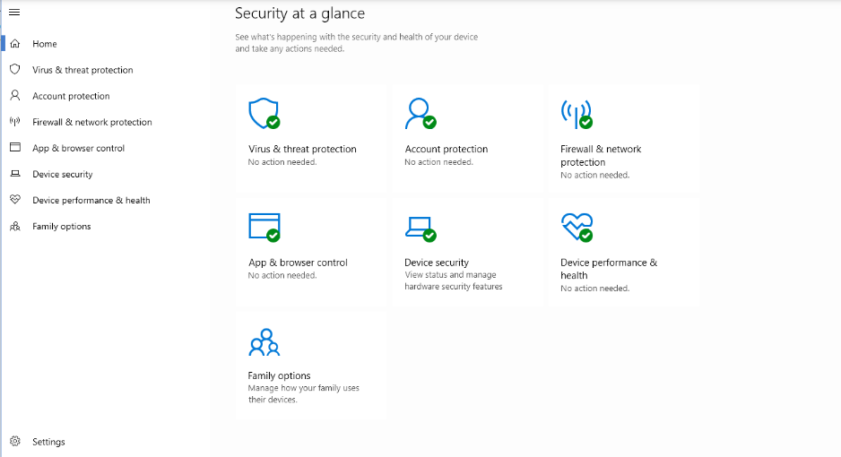Click the large window icon on App & browser control tile
This screenshot has width=841, height=457.
[264, 228]
